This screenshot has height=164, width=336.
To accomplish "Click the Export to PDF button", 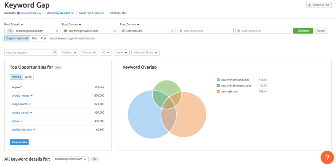I will pyautogui.click(x=319, y=5).
